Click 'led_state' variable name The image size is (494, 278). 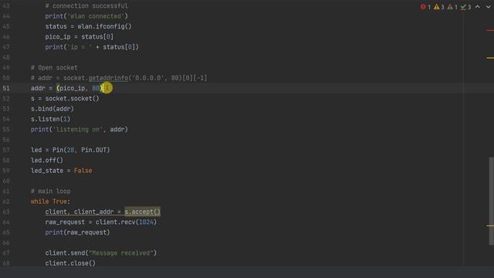(47, 171)
